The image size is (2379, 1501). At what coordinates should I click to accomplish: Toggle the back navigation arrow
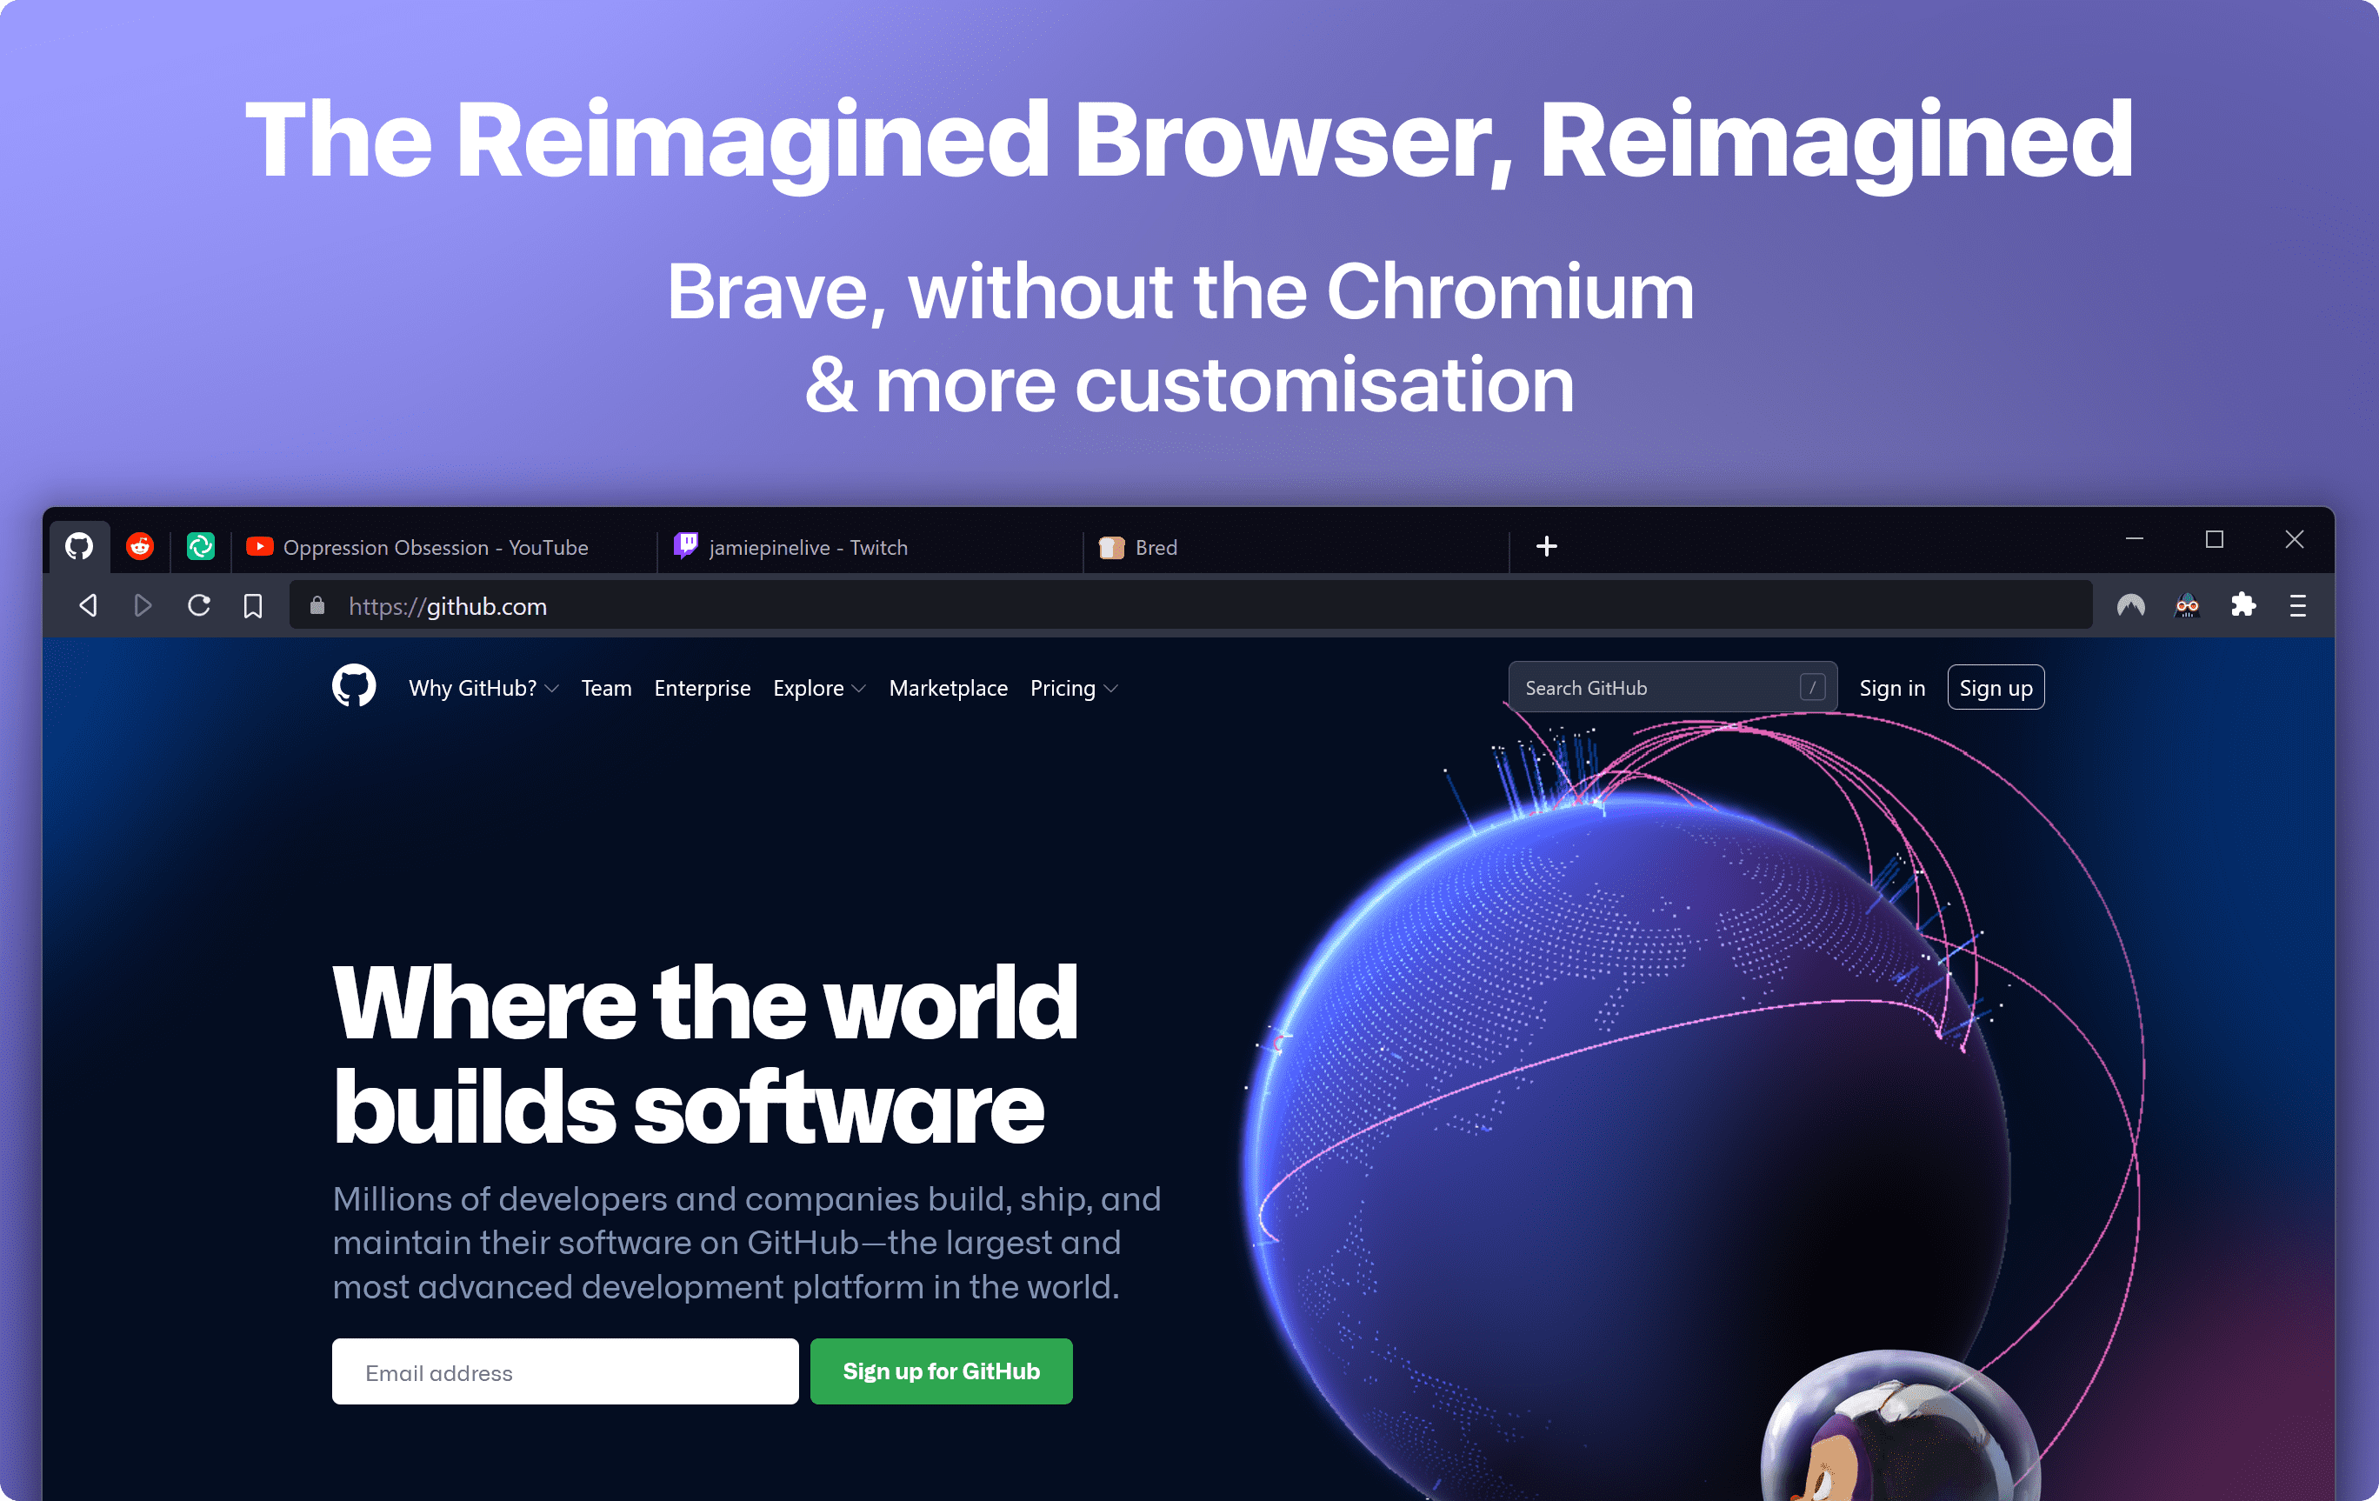tap(88, 605)
